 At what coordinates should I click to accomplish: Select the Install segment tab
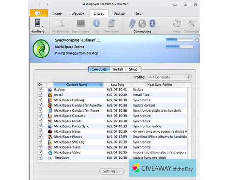pyautogui.click(x=118, y=69)
